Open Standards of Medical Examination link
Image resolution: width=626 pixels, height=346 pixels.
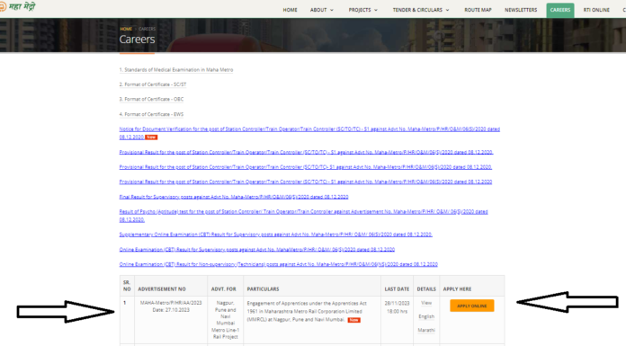pyautogui.click(x=176, y=70)
